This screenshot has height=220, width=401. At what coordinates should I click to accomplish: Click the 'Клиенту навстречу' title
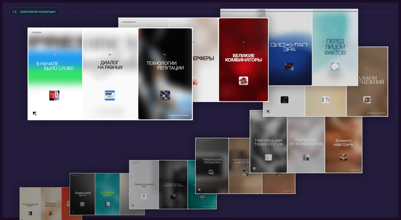tap(343, 142)
